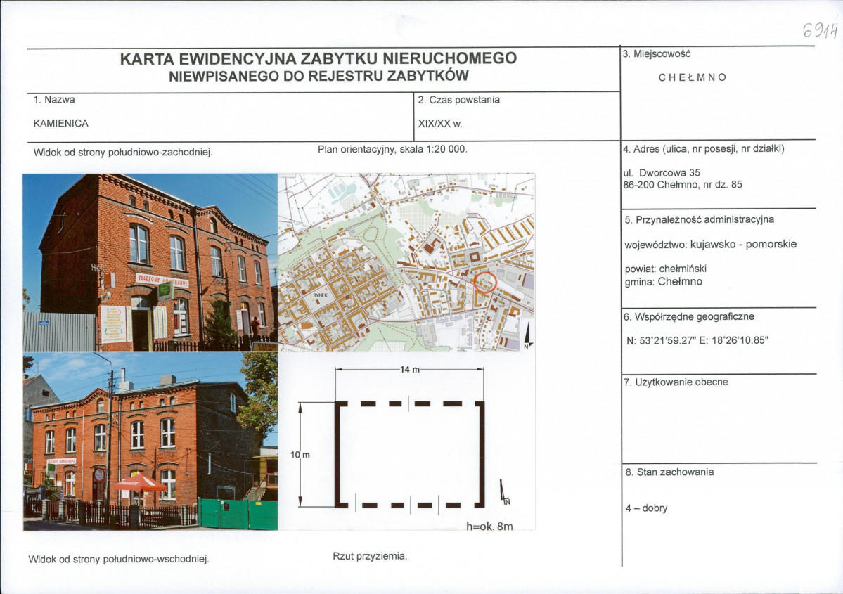
Task: Click the red circle marker on the map
Action: coord(485,282)
